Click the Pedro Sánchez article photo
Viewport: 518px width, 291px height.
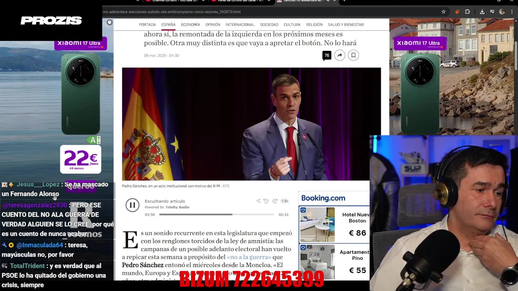[251, 124]
